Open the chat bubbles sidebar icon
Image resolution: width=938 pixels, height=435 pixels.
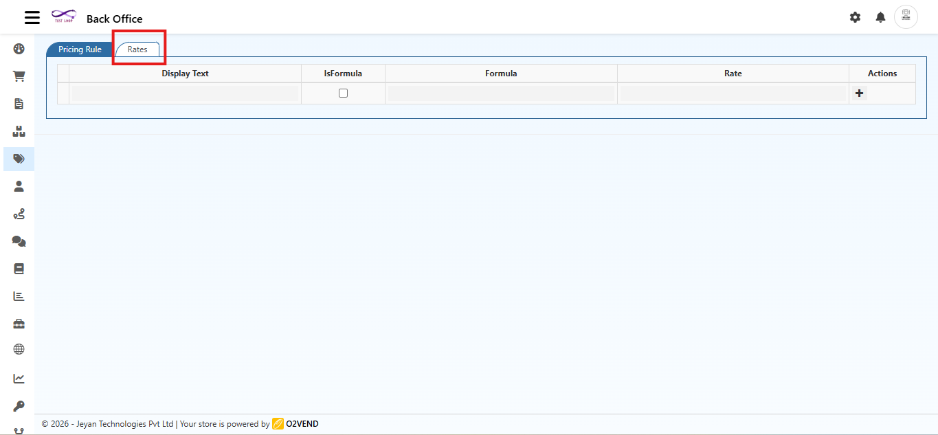click(x=19, y=241)
